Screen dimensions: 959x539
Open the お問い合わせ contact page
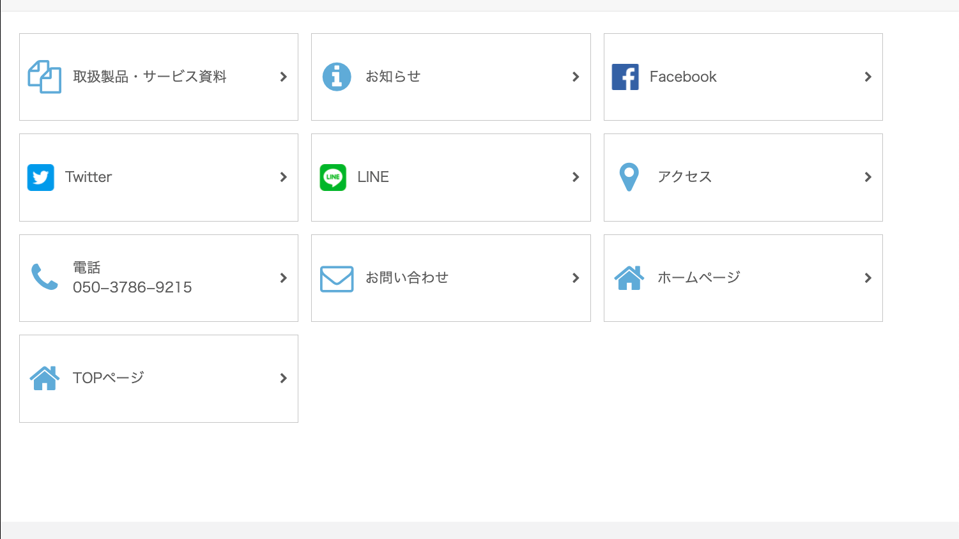[450, 278]
